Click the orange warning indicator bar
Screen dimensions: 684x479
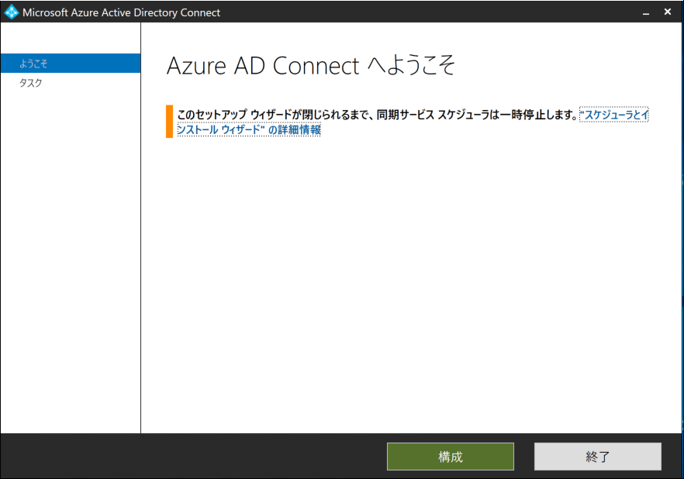pyautogui.click(x=169, y=122)
